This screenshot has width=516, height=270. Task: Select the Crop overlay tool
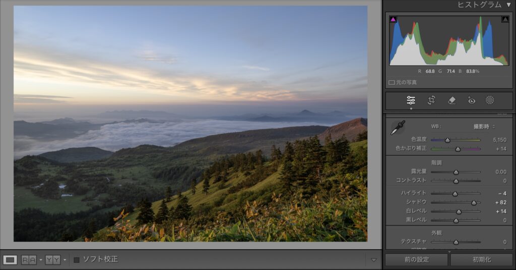tap(431, 100)
